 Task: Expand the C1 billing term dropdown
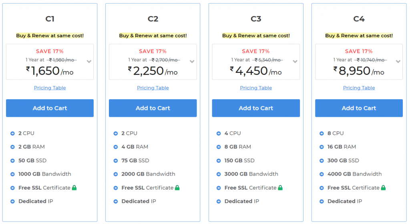[x=89, y=62]
